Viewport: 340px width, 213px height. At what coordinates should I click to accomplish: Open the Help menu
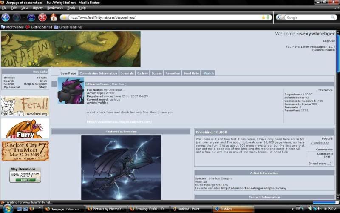click(82, 8)
